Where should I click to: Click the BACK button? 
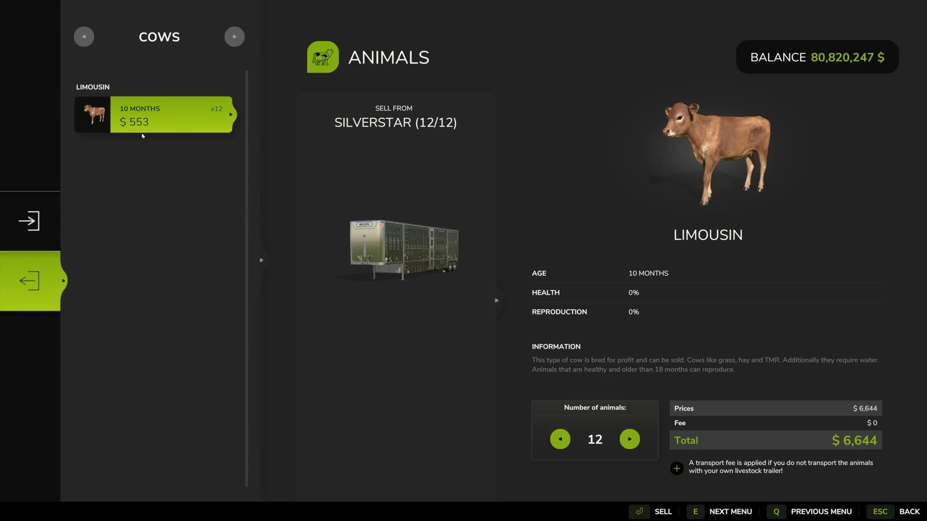[910, 511]
